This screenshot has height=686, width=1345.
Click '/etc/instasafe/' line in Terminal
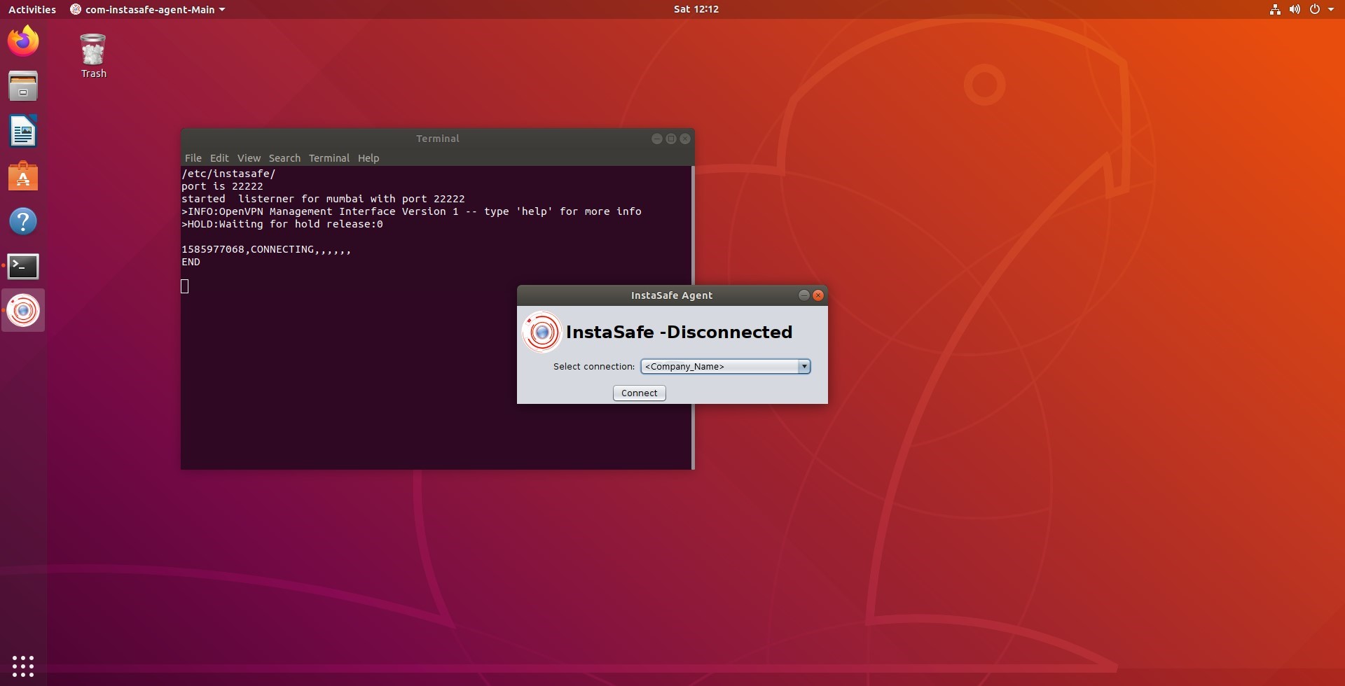228,174
